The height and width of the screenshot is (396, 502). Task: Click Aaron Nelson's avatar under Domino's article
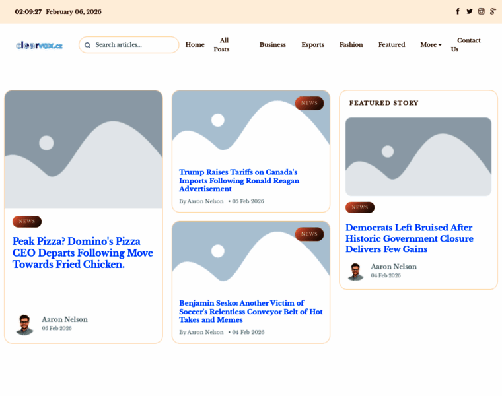[x=24, y=325]
